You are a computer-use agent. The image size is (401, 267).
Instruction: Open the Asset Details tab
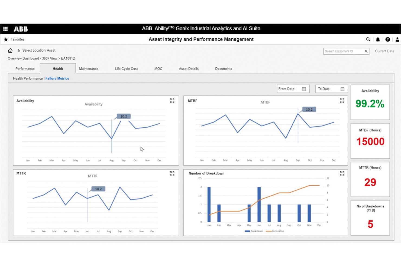[x=189, y=69]
